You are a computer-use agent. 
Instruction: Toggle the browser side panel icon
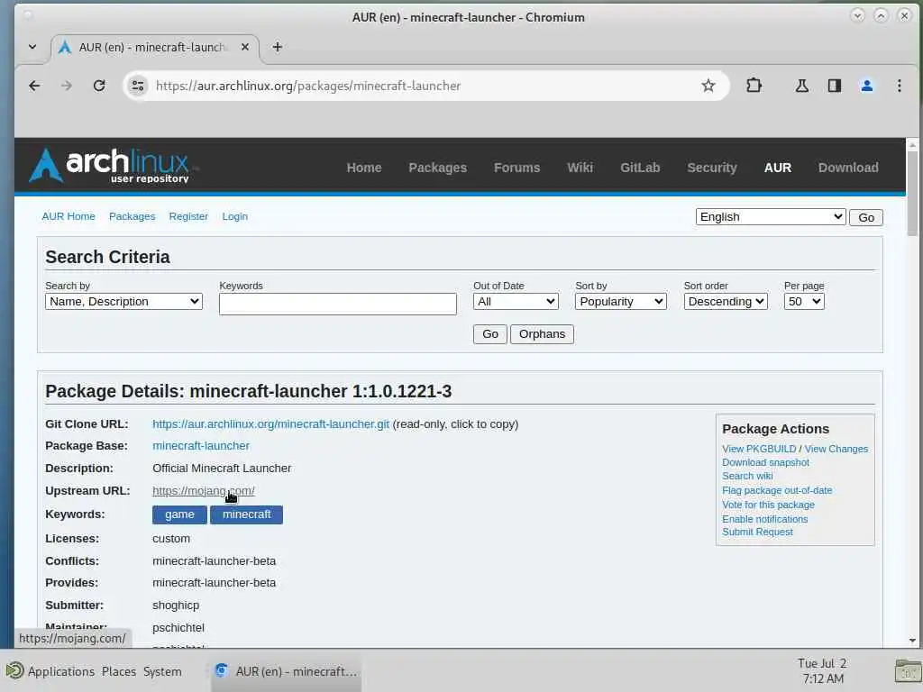click(x=834, y=86)
